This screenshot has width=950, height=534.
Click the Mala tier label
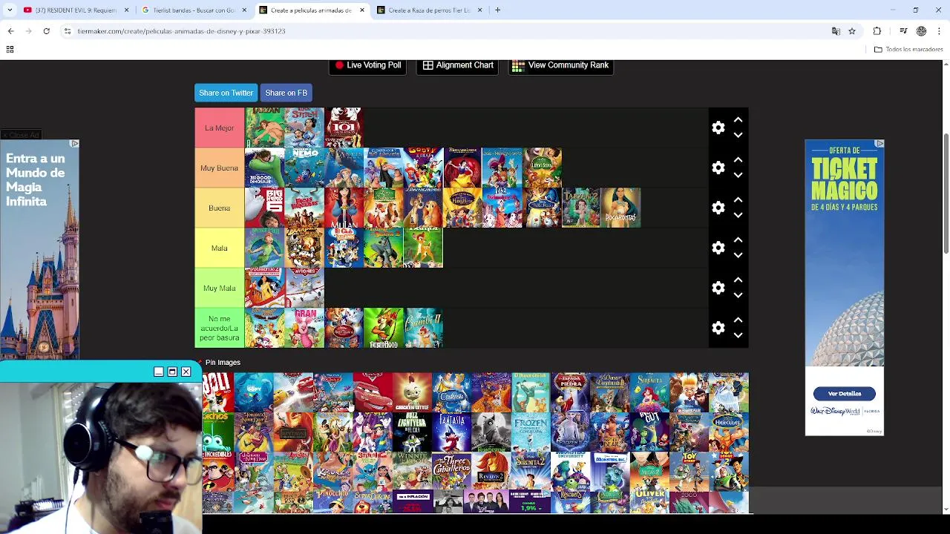pyautogui.click(x=219, y=248)
